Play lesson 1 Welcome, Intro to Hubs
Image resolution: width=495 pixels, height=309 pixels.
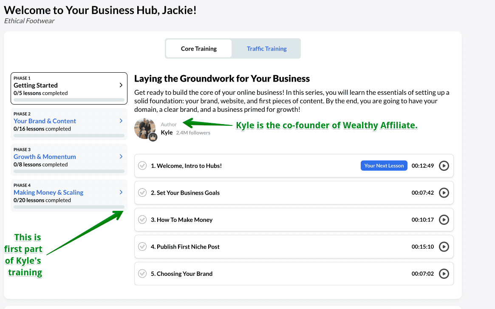tap(444, 166)
